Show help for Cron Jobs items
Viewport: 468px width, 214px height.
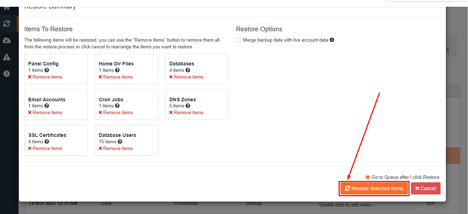click(117, 106)
